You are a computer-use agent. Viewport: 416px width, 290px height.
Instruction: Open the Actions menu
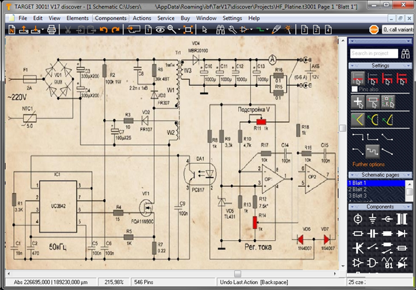pos(142,18)
